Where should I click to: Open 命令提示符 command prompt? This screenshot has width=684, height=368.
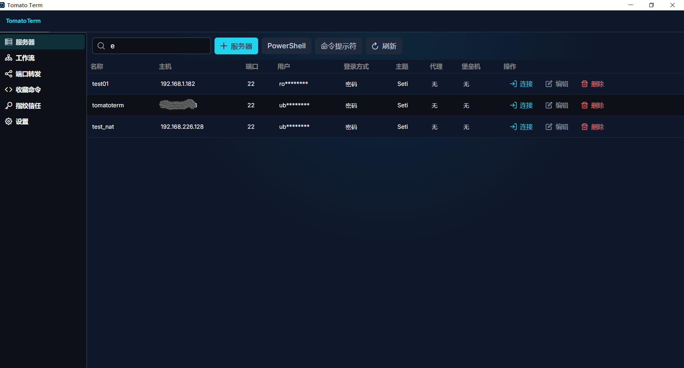[x=338, y=46]
